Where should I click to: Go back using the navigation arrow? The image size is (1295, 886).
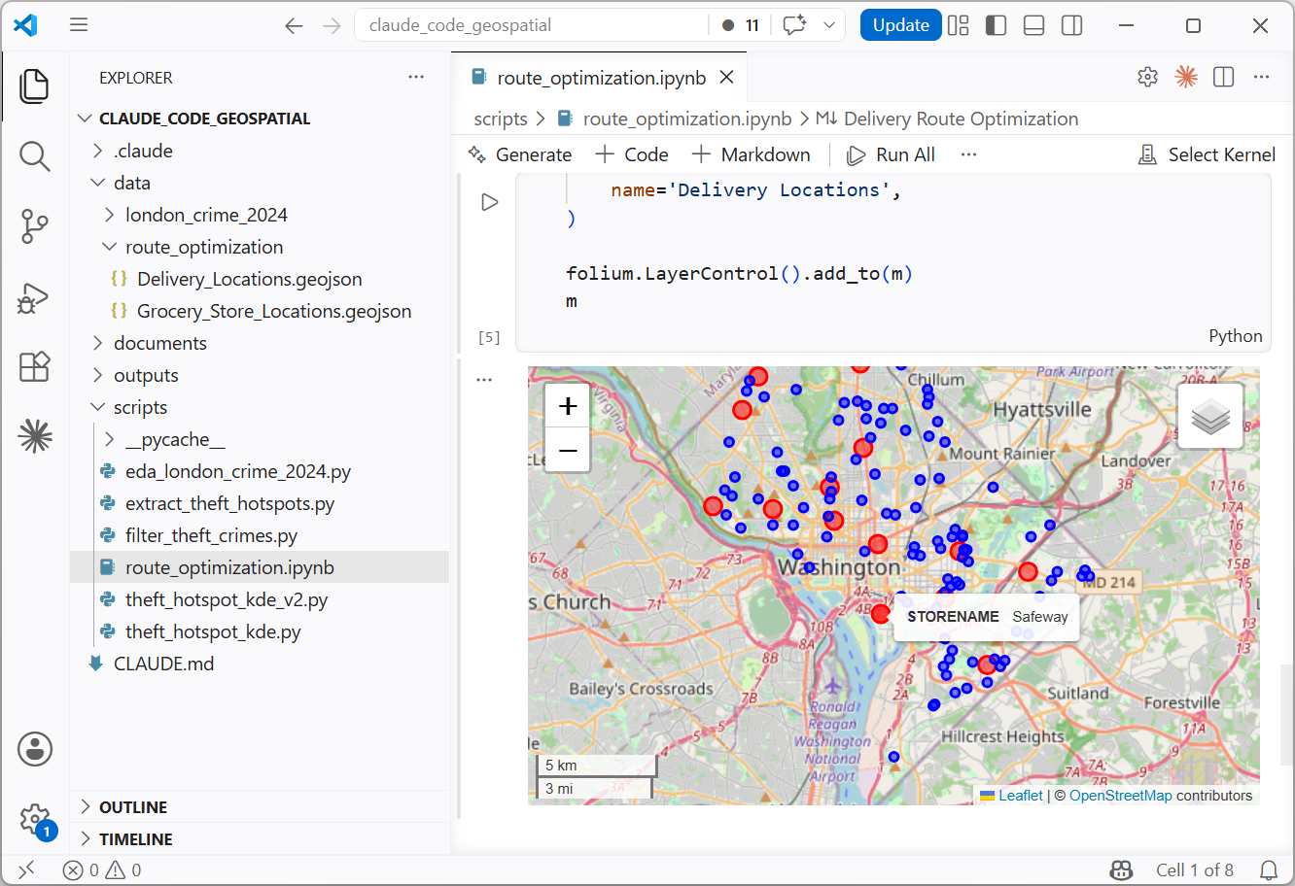[294, 25]
